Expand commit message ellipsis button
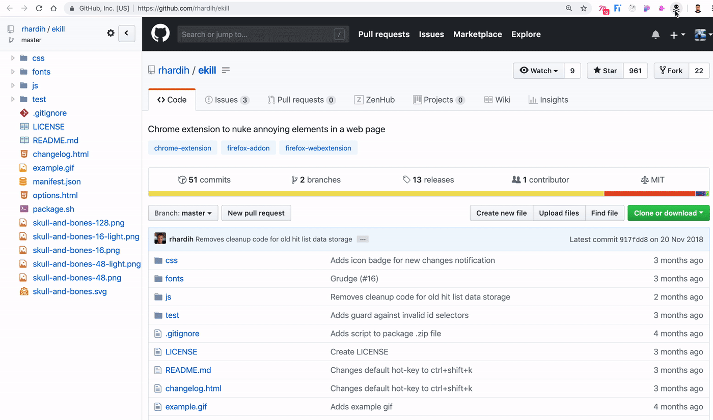Screen dimensions: 713x420 pos(363,239)
